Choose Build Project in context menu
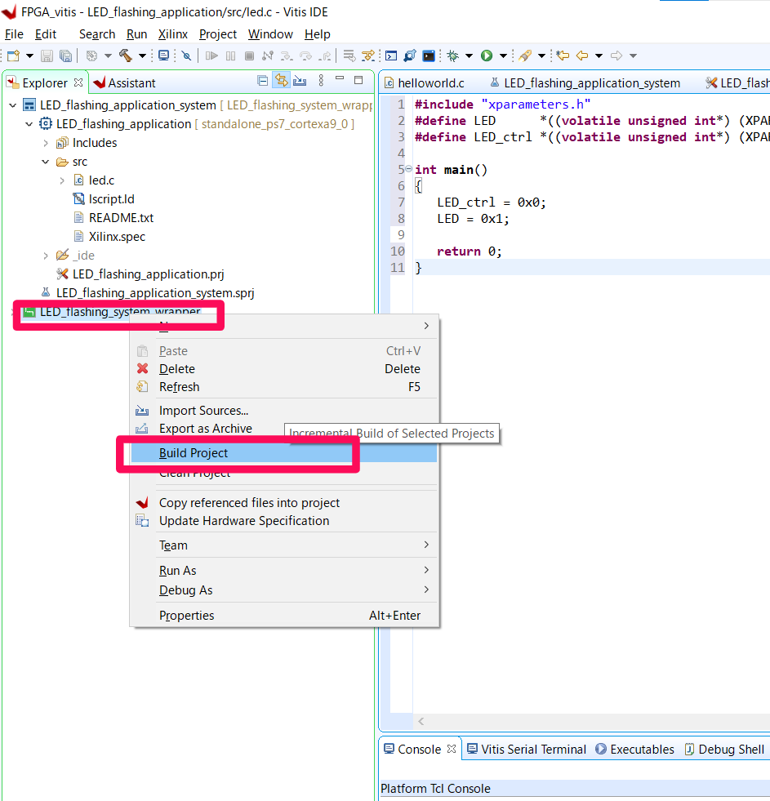 (284, 453)
